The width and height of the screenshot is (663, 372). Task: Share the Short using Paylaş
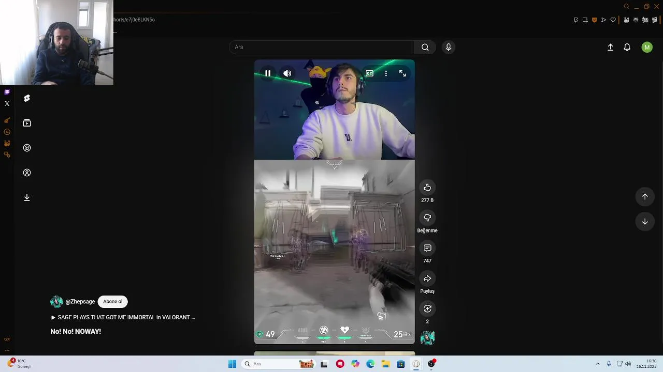tap(427, 278)
